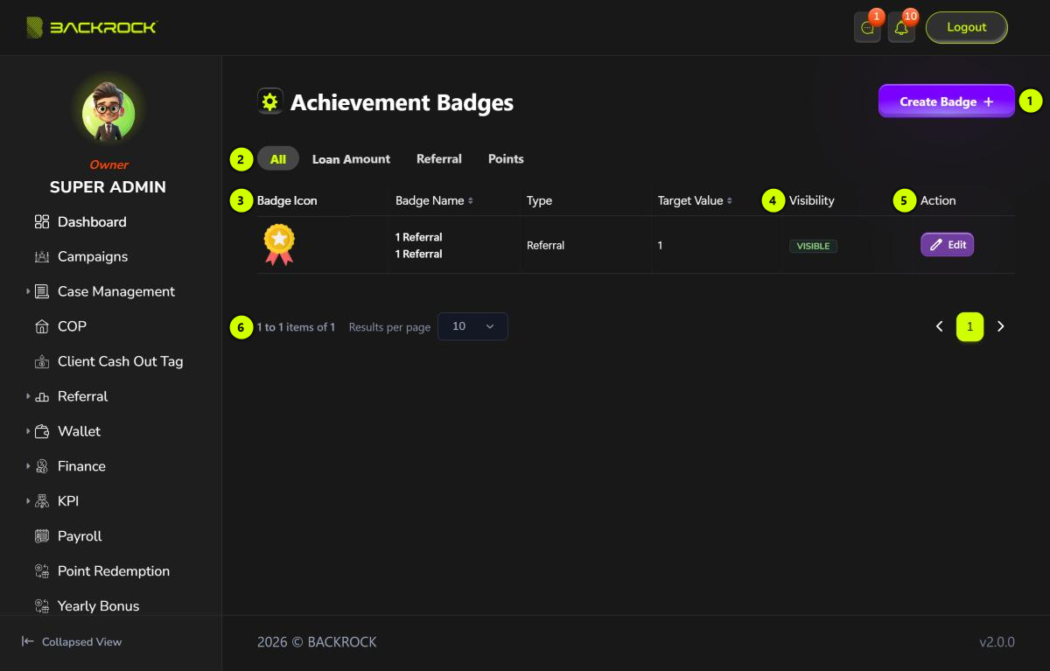Image resolution: width=1050 pixels, height=671 pixels.
Task: Click the Action column header
Action: (x=938, y=201)
